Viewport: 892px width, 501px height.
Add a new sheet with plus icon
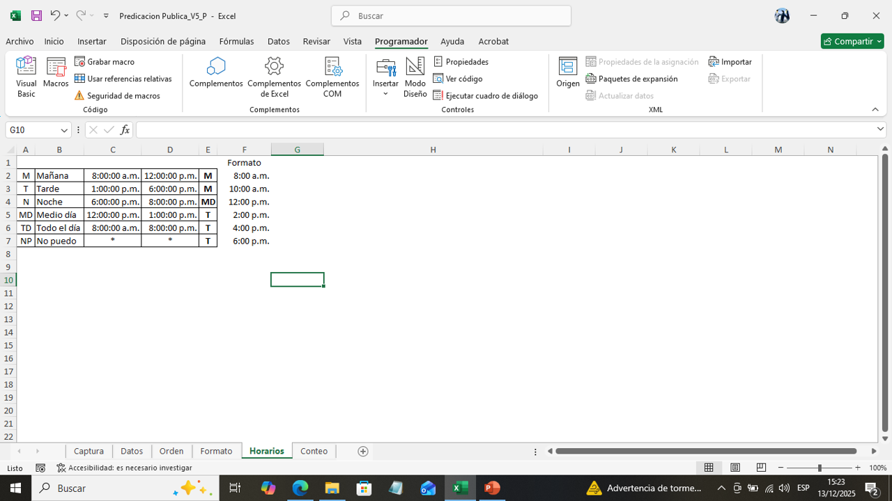(362, 451)
